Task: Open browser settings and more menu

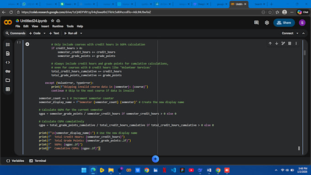Action: [x=292, y=12]
